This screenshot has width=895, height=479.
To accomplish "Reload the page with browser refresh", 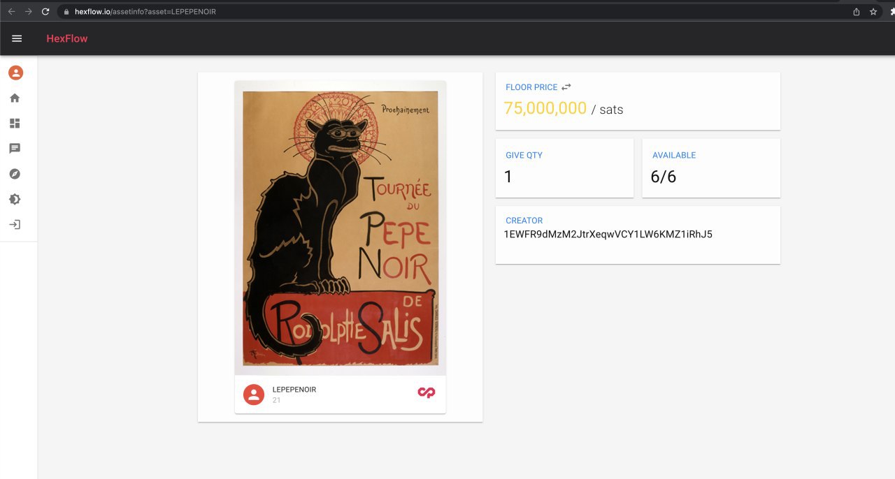I will (x=45, y=12).
